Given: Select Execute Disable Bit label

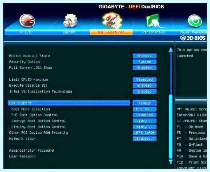Looking at the screenshot, I should pyautogui.click(x=28, y=85).
